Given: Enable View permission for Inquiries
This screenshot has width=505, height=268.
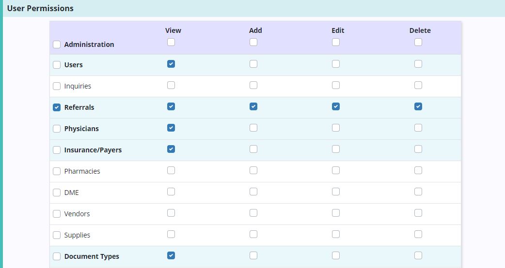Looking at the screenshot, I should click(171, 85).
